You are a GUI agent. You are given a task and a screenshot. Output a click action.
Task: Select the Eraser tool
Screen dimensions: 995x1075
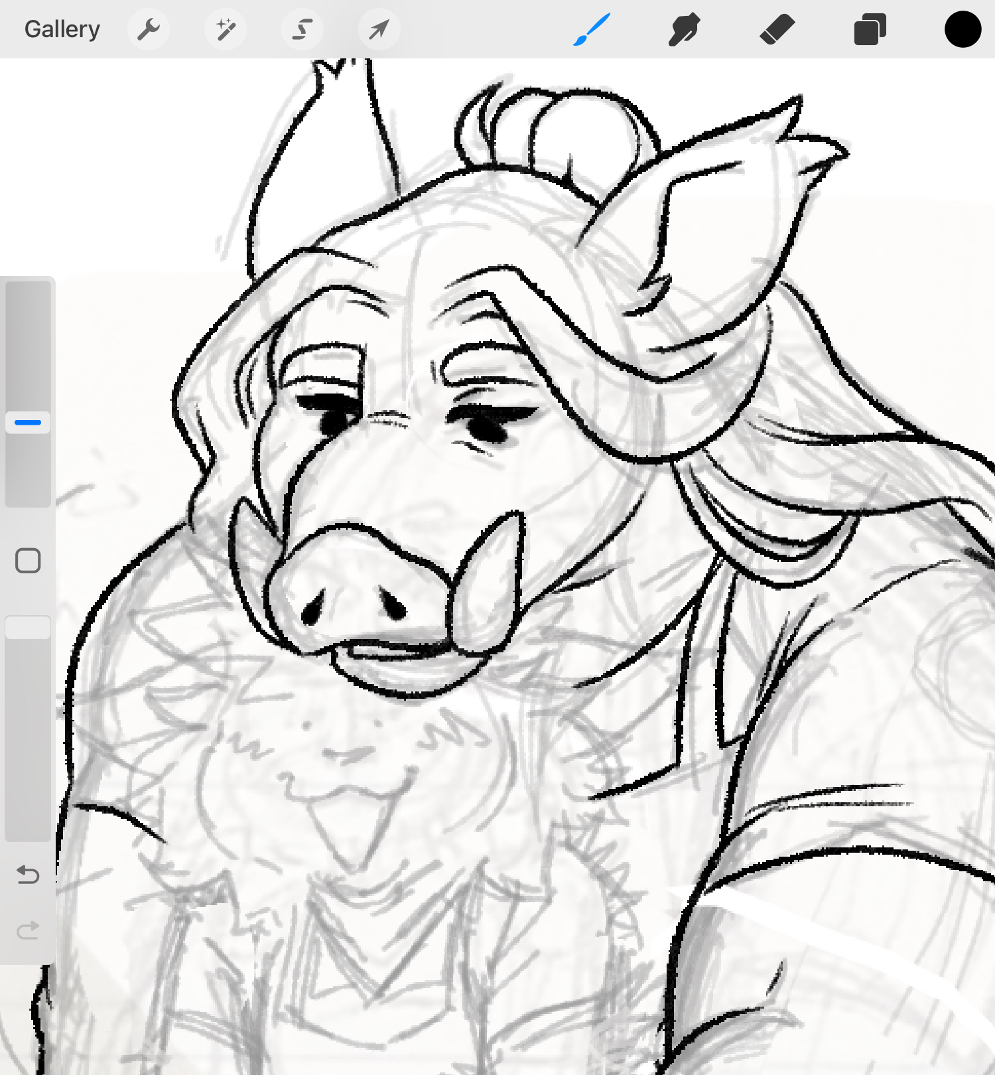[x=777, y=30]
